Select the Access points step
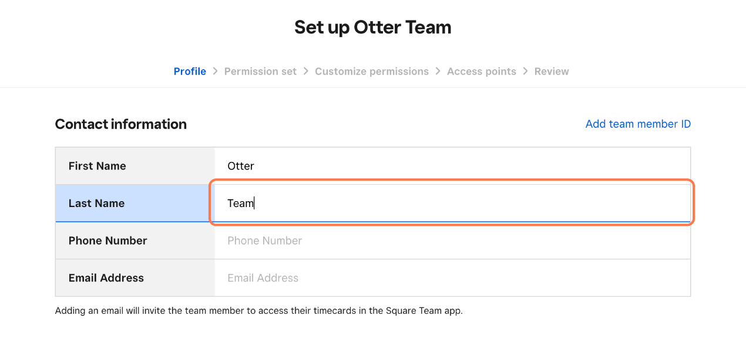This screenshot has width=746, height=339. point(482,72)
